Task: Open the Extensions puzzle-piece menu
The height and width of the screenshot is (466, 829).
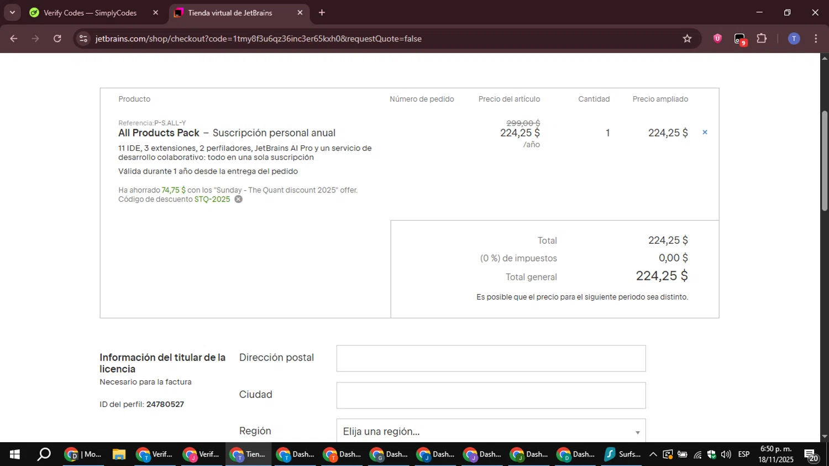Action: [x=762, y=39]
